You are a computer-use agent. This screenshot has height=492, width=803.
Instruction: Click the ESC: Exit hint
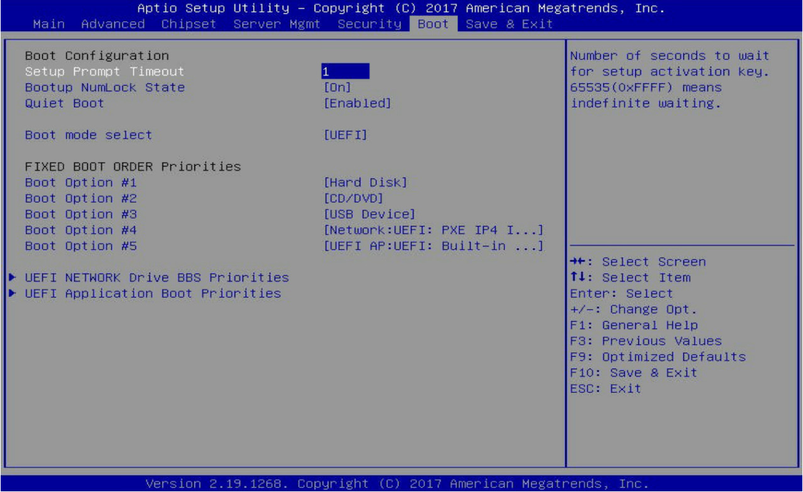605,388
